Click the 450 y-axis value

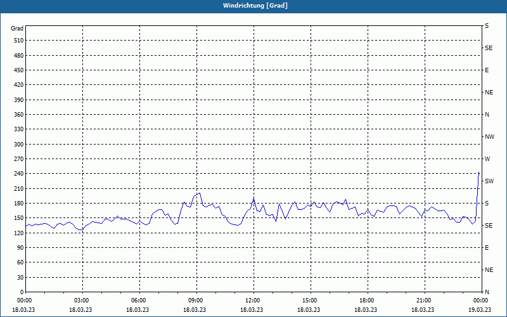tap(19, 70)
